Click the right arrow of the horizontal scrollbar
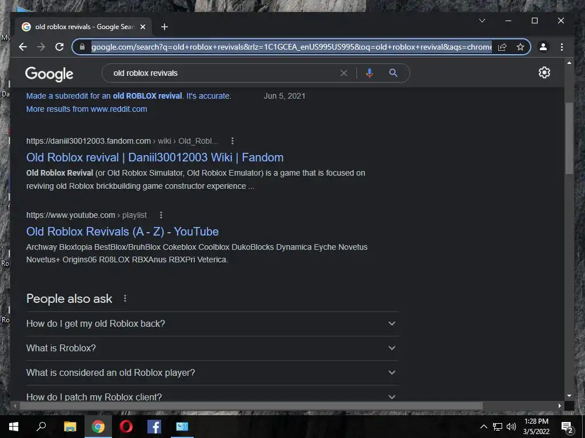This screenshot has width=585, height=438. point(560,405)
